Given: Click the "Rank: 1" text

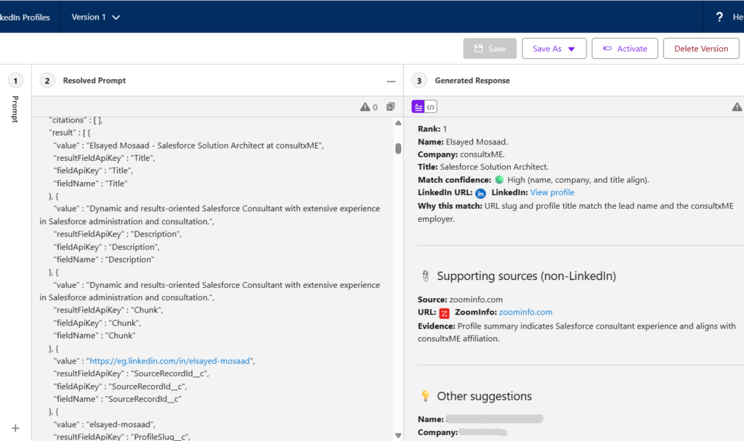Looking at the screenshot, I should (x=432, y=129).
